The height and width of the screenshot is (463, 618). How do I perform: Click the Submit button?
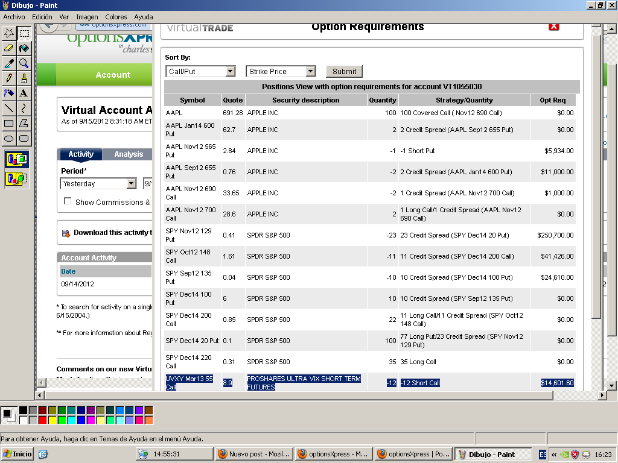point(344,71)
